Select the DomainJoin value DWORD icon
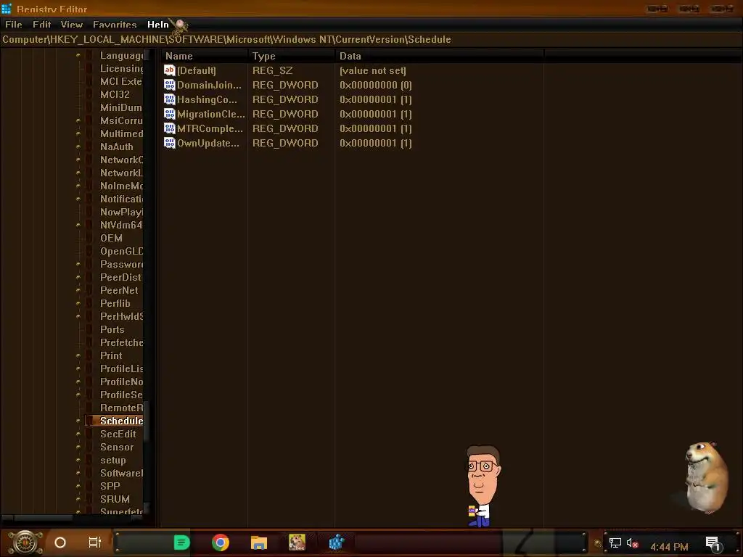 point(170,85)
